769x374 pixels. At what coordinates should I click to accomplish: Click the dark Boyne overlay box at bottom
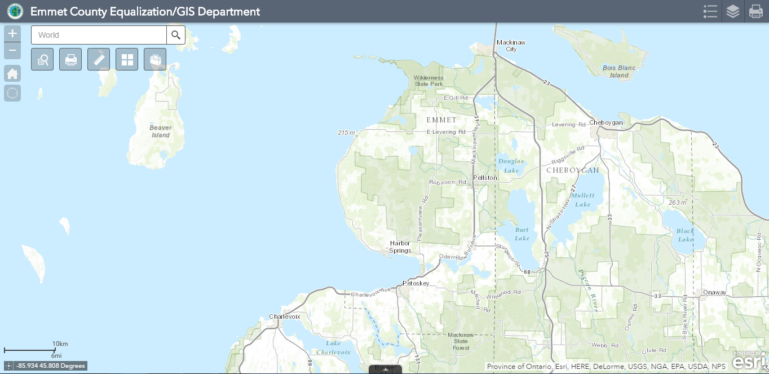tap(385, 369)
